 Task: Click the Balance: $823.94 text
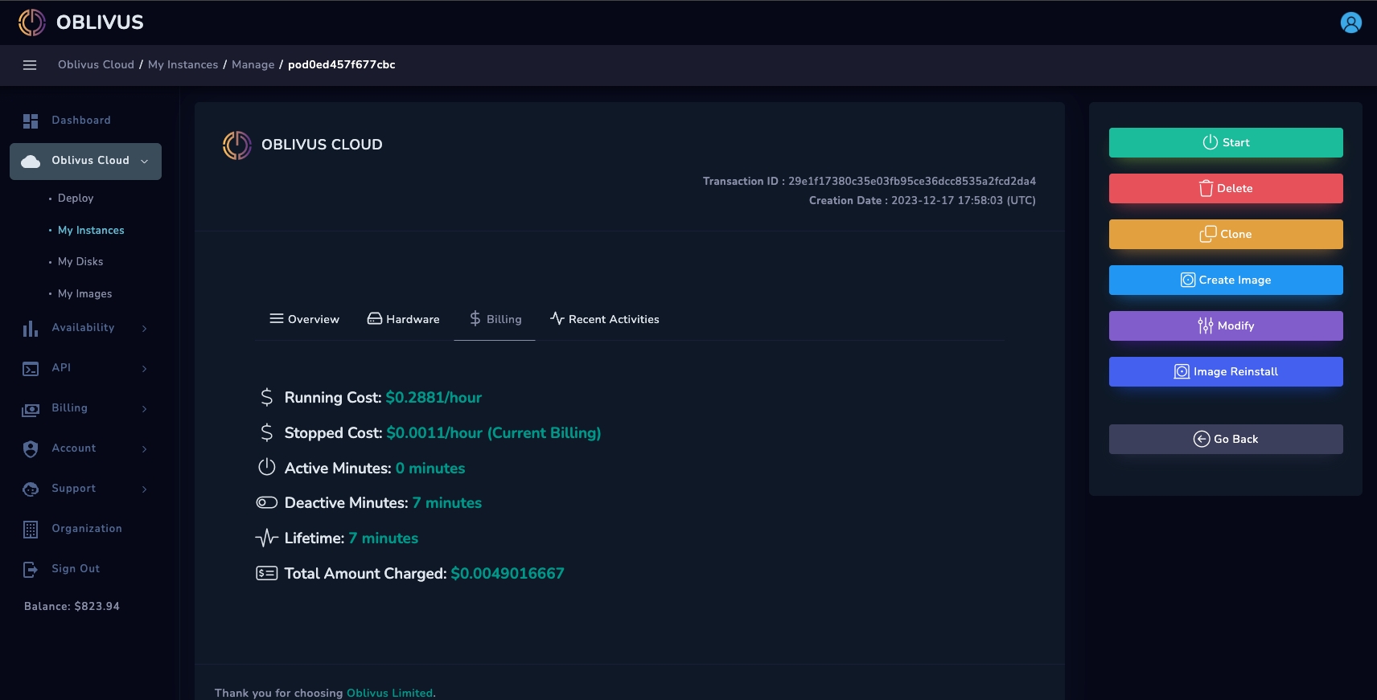[x=72, y=607]
